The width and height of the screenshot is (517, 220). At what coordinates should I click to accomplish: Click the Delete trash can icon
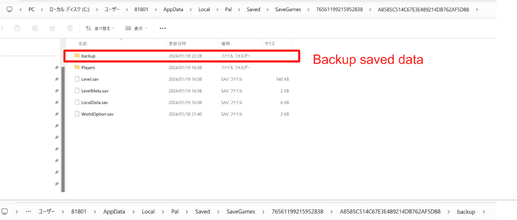(x=70, y=28)
